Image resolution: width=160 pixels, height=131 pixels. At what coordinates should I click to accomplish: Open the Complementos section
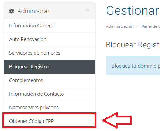(x=49, y=80)
